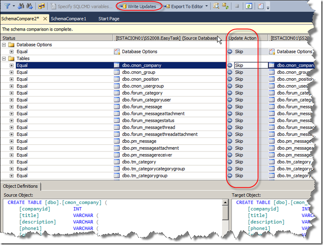The height and width of the screenshot is (245, 323).
Task: Click the Skip action icon for dbo.cmon_usergroup
Action: click(230, 86)
